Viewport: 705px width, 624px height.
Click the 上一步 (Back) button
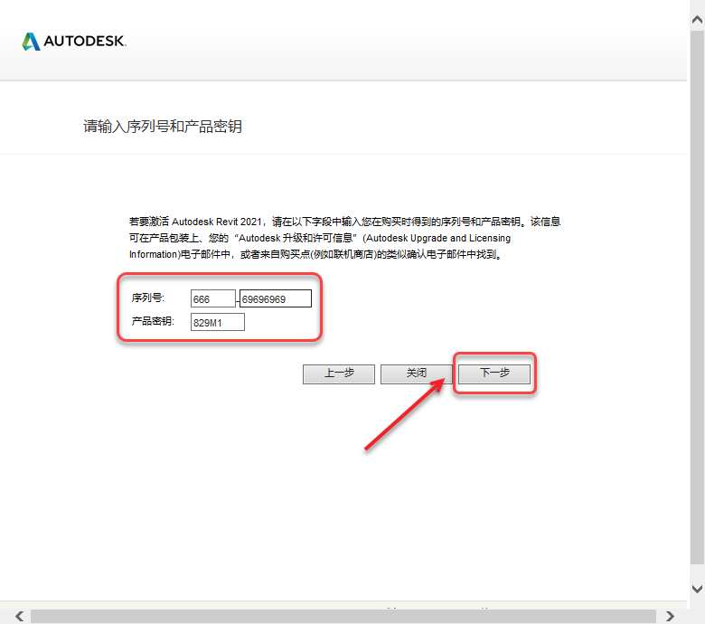pos(339,373)
